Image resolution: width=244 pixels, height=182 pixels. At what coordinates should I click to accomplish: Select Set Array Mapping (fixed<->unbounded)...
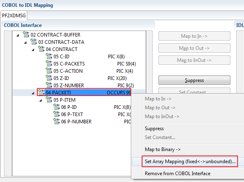click(x=190, y=162)
